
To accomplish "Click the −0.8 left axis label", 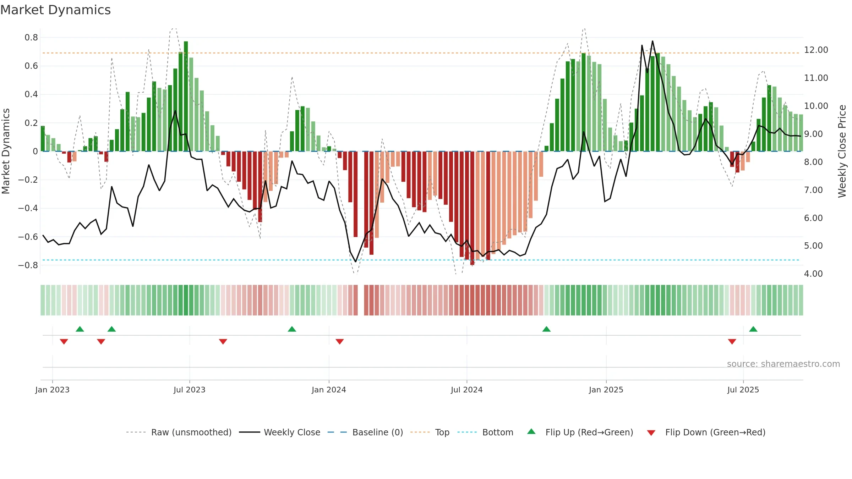I will tap(28, 265).
